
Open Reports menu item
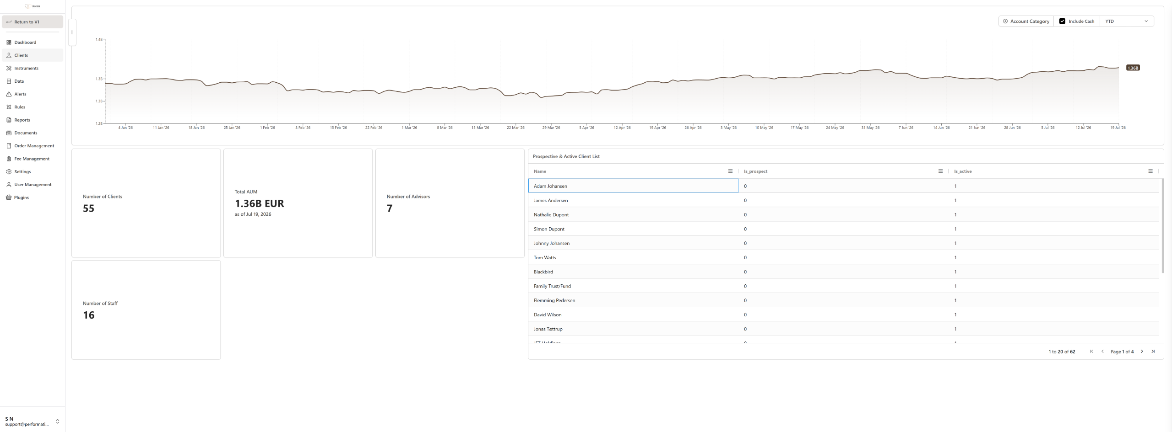point(33,120)
